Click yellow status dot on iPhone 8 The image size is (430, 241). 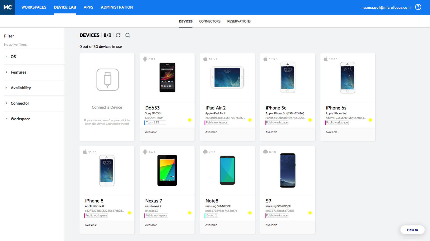[x=130, y=213]
